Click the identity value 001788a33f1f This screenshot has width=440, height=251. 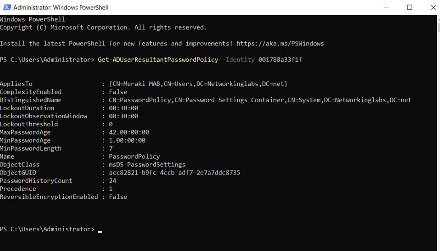point(280,60)
